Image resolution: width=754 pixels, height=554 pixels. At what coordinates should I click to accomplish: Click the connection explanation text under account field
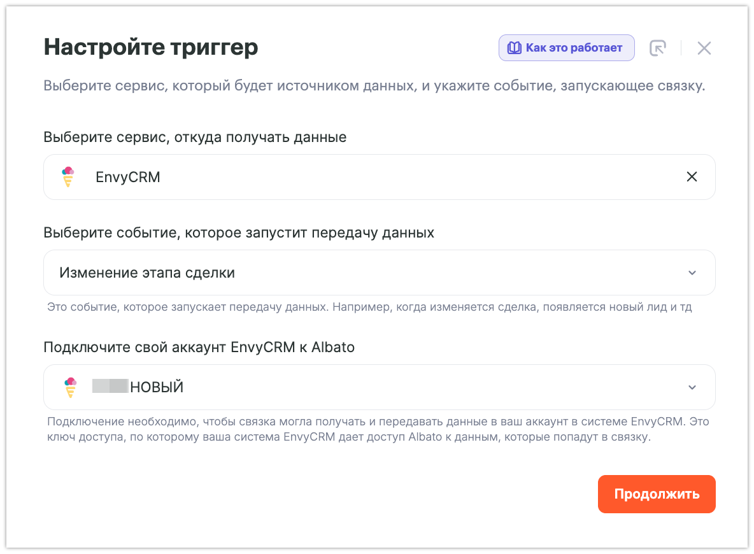[x=376, y=430]
